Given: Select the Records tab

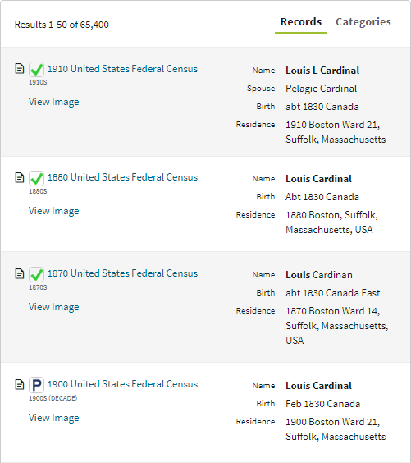Looking at the screenshot, I should [x=300, y=22].
